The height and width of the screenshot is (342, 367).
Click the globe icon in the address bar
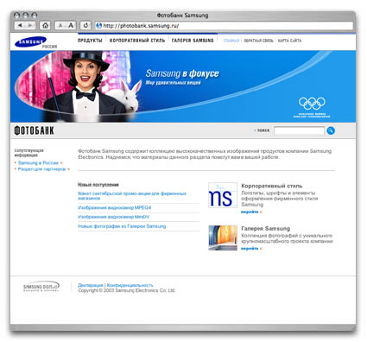coord(98,26)
